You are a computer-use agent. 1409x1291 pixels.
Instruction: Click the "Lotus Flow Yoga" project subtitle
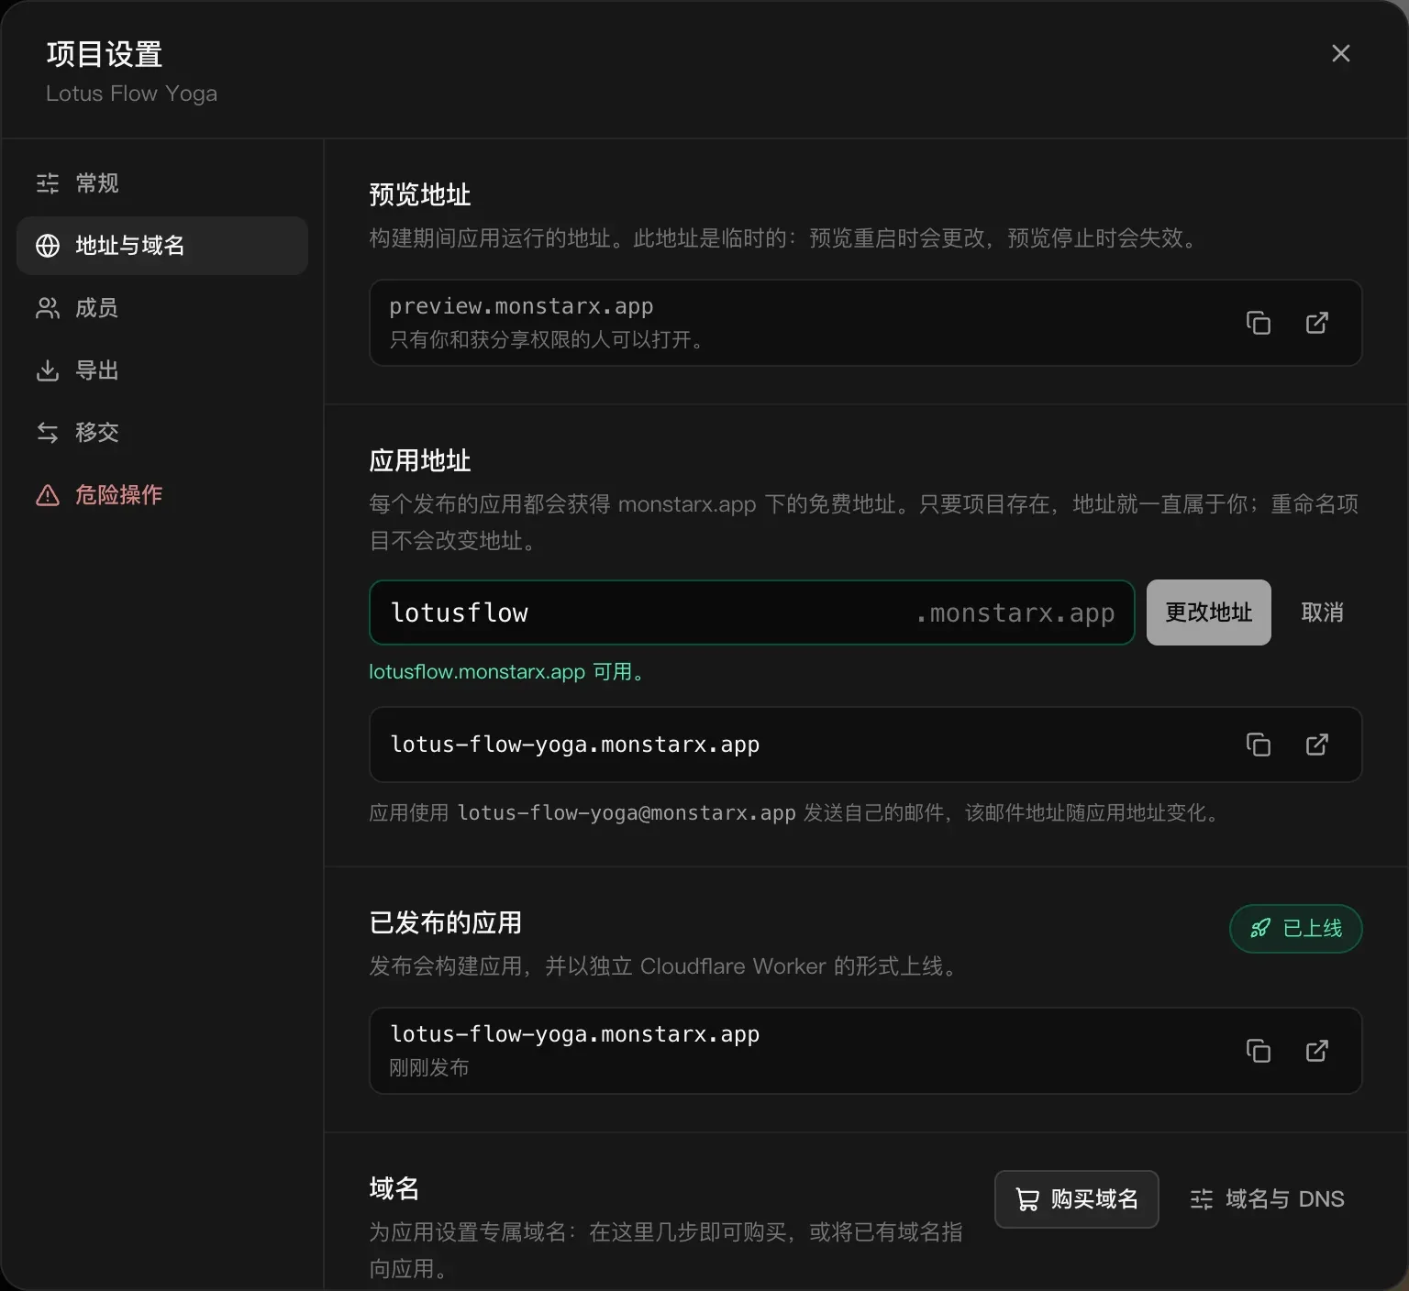pyautogui.click(x=132, y=94)
